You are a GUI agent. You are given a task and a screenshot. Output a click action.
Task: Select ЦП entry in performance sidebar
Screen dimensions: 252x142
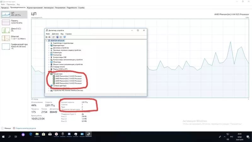click(14, 14)
